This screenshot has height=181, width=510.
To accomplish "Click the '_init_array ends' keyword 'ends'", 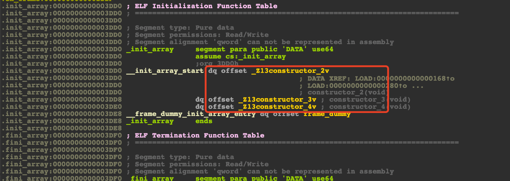I will pos(204,121).
